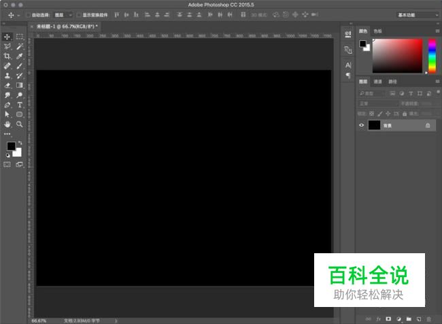Image resolution: width=442 pixels, height=324 pixels.
Task: Select the Eyedropper tool
Action: pos(20,56)
